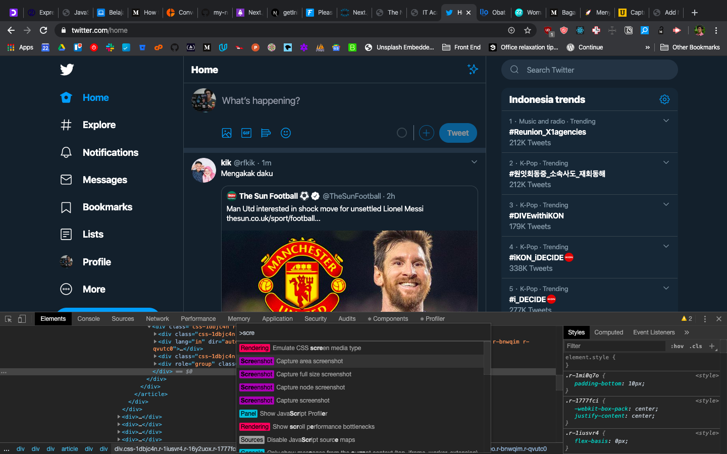Open the emoji picker in composer

tap(286, 133)
